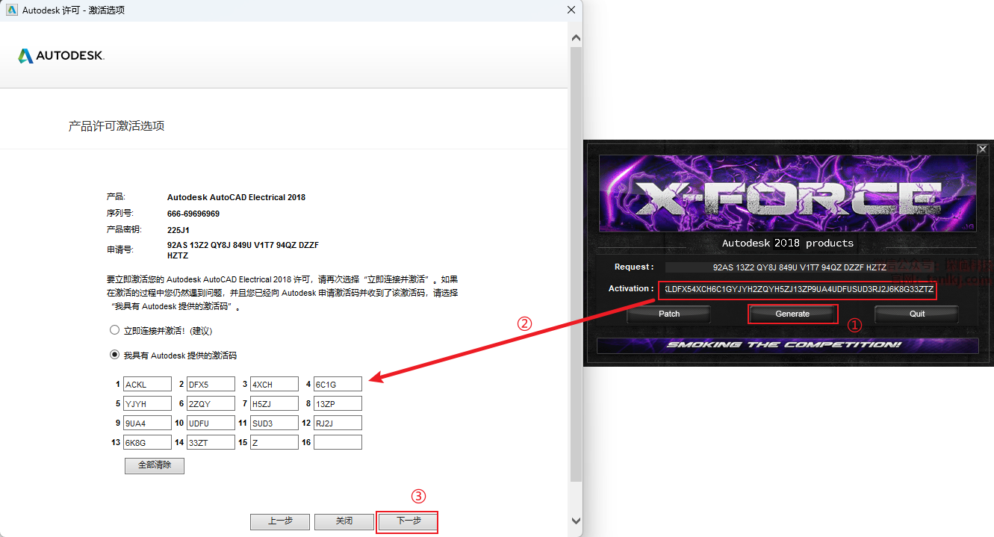The width and height of the screenshot is (994, 537).
Task: Click activation code field 2 containing DFX5
Action: coord(211,384)
